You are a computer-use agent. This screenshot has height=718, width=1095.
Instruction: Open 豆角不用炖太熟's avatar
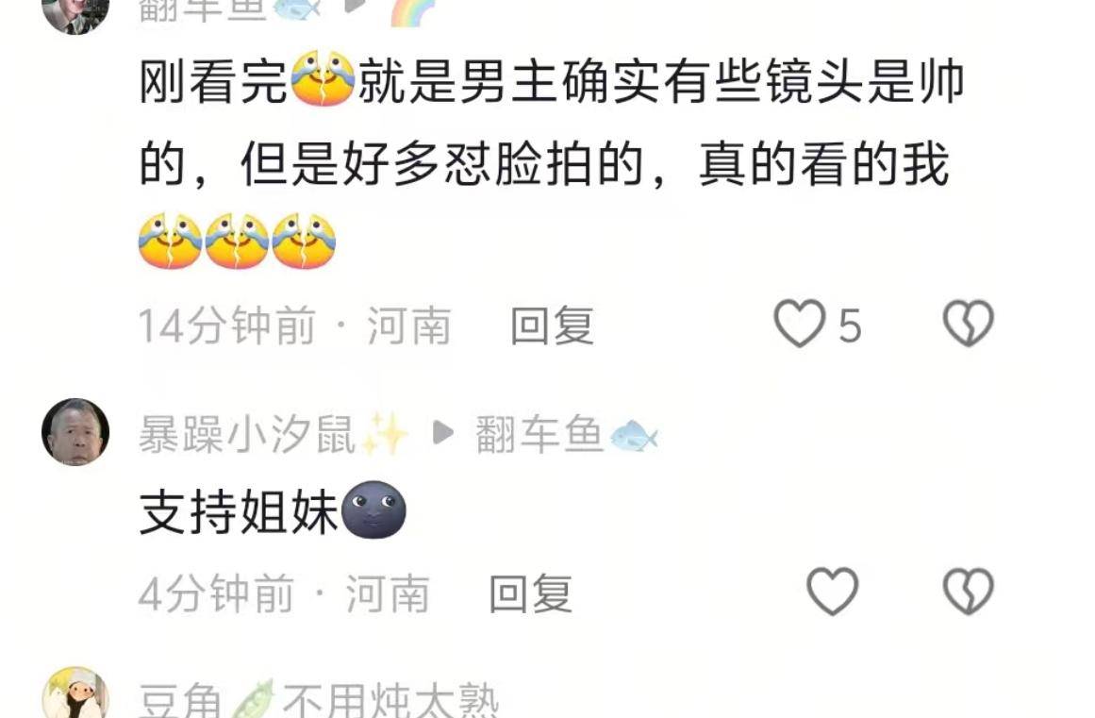pos(75,693)
